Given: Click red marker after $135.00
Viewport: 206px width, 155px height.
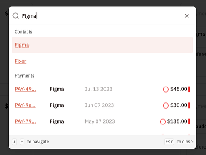Looking at the screenshot, I should 189,121.
